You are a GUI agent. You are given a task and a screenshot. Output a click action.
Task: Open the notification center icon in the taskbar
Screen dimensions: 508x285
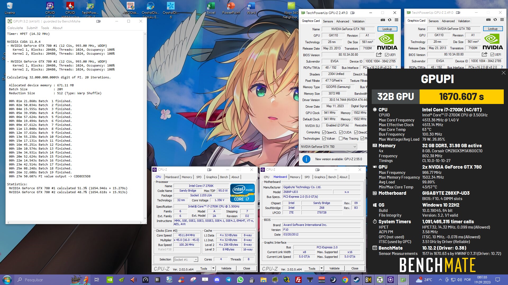pos(498,280)
